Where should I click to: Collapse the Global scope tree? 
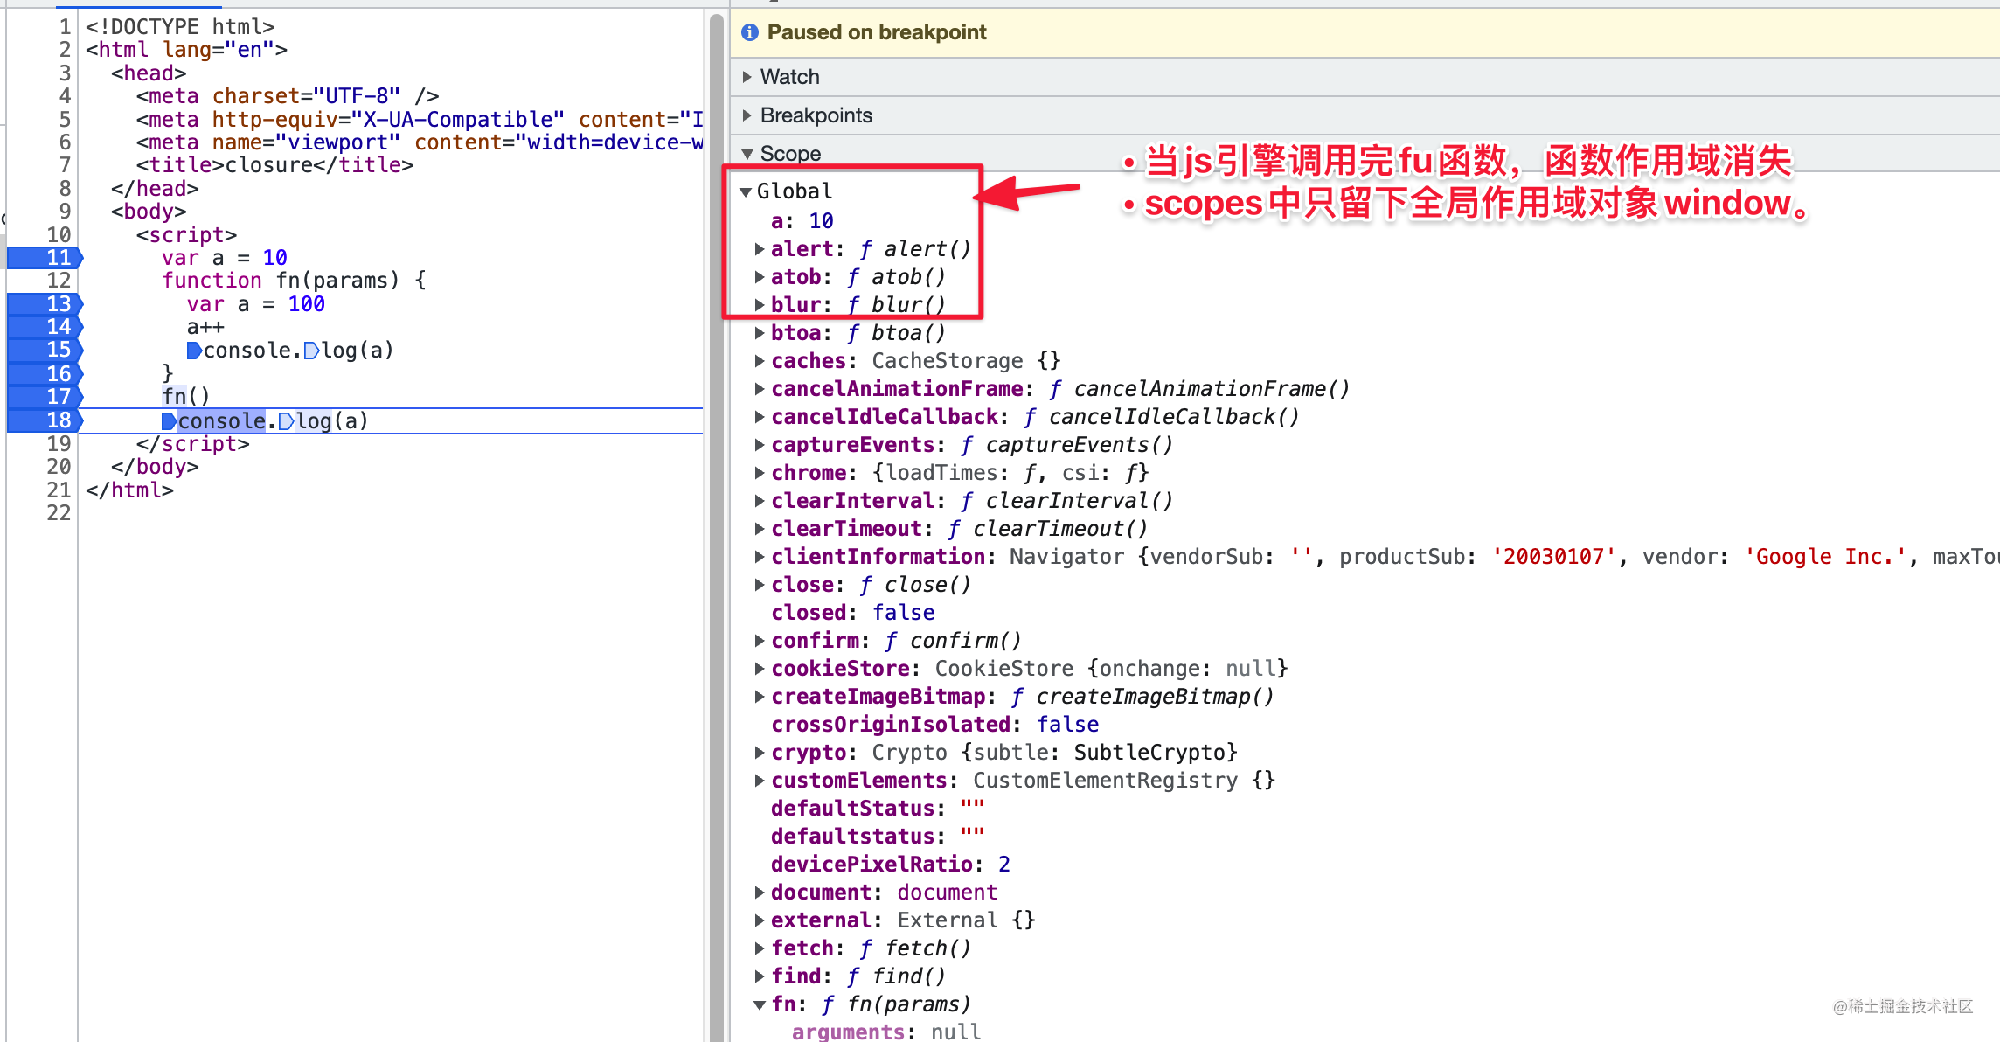coord(746,191)
